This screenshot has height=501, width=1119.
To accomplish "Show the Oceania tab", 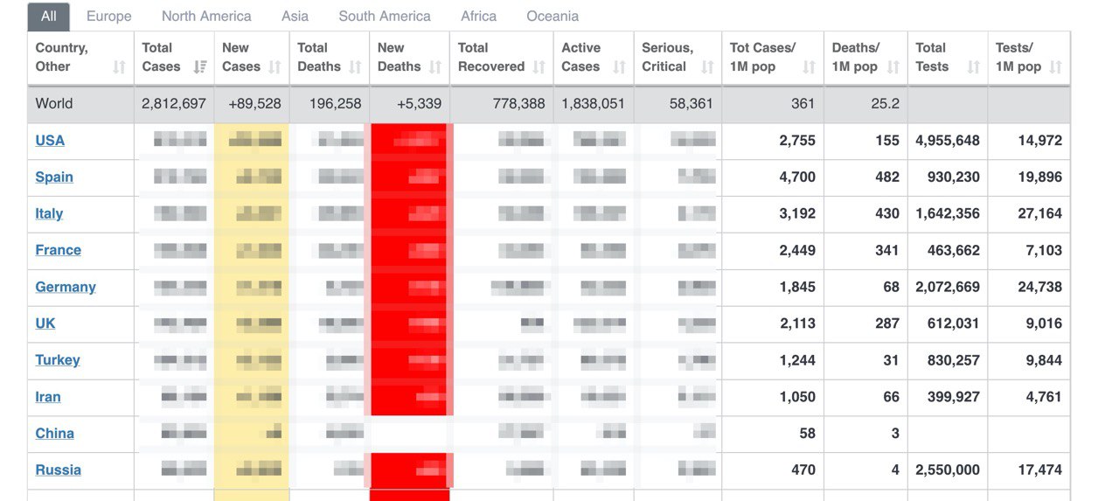I will (553, 16).
